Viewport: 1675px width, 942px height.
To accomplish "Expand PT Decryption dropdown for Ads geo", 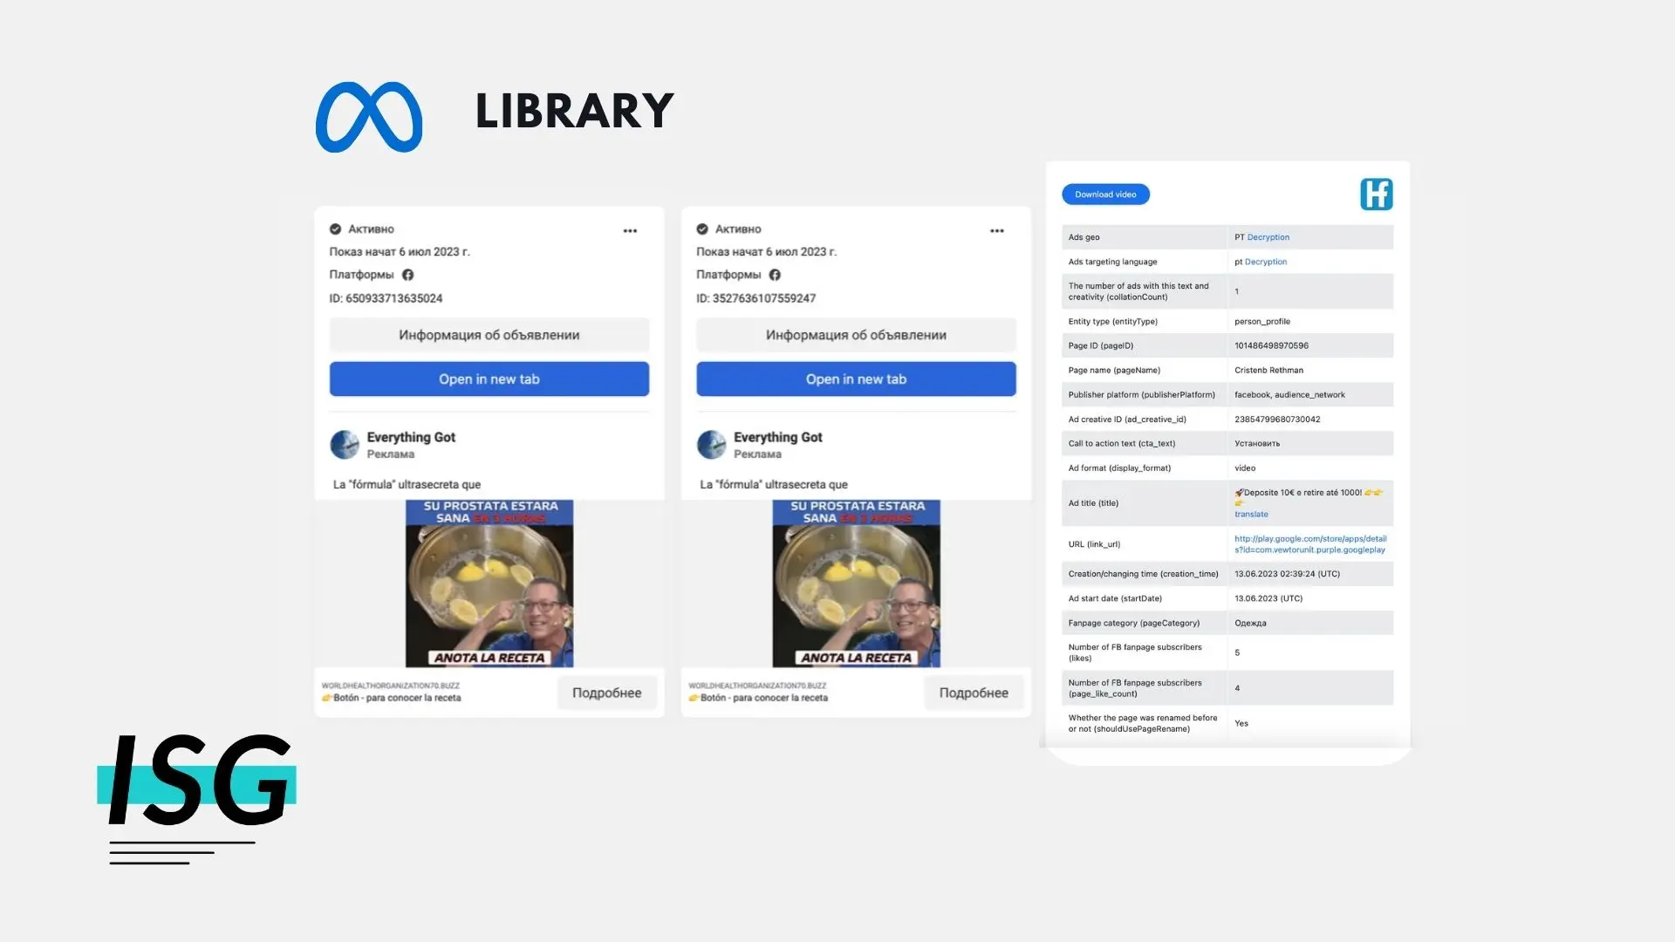I will [x=1267, y=237].
